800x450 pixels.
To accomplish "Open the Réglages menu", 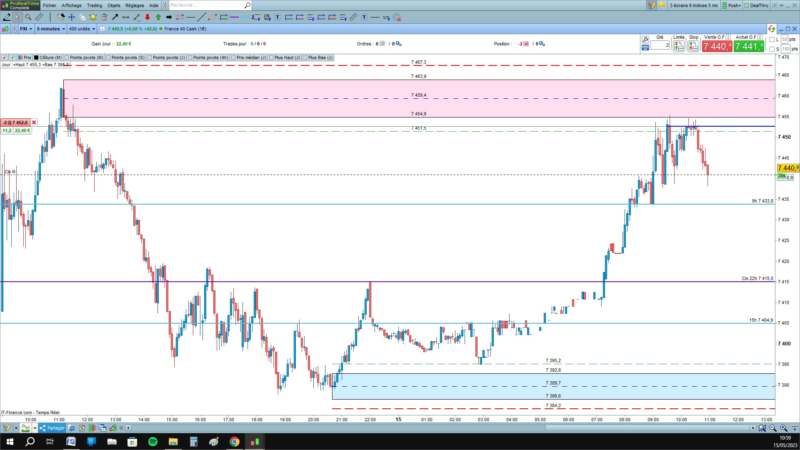I will click(134, 5).
